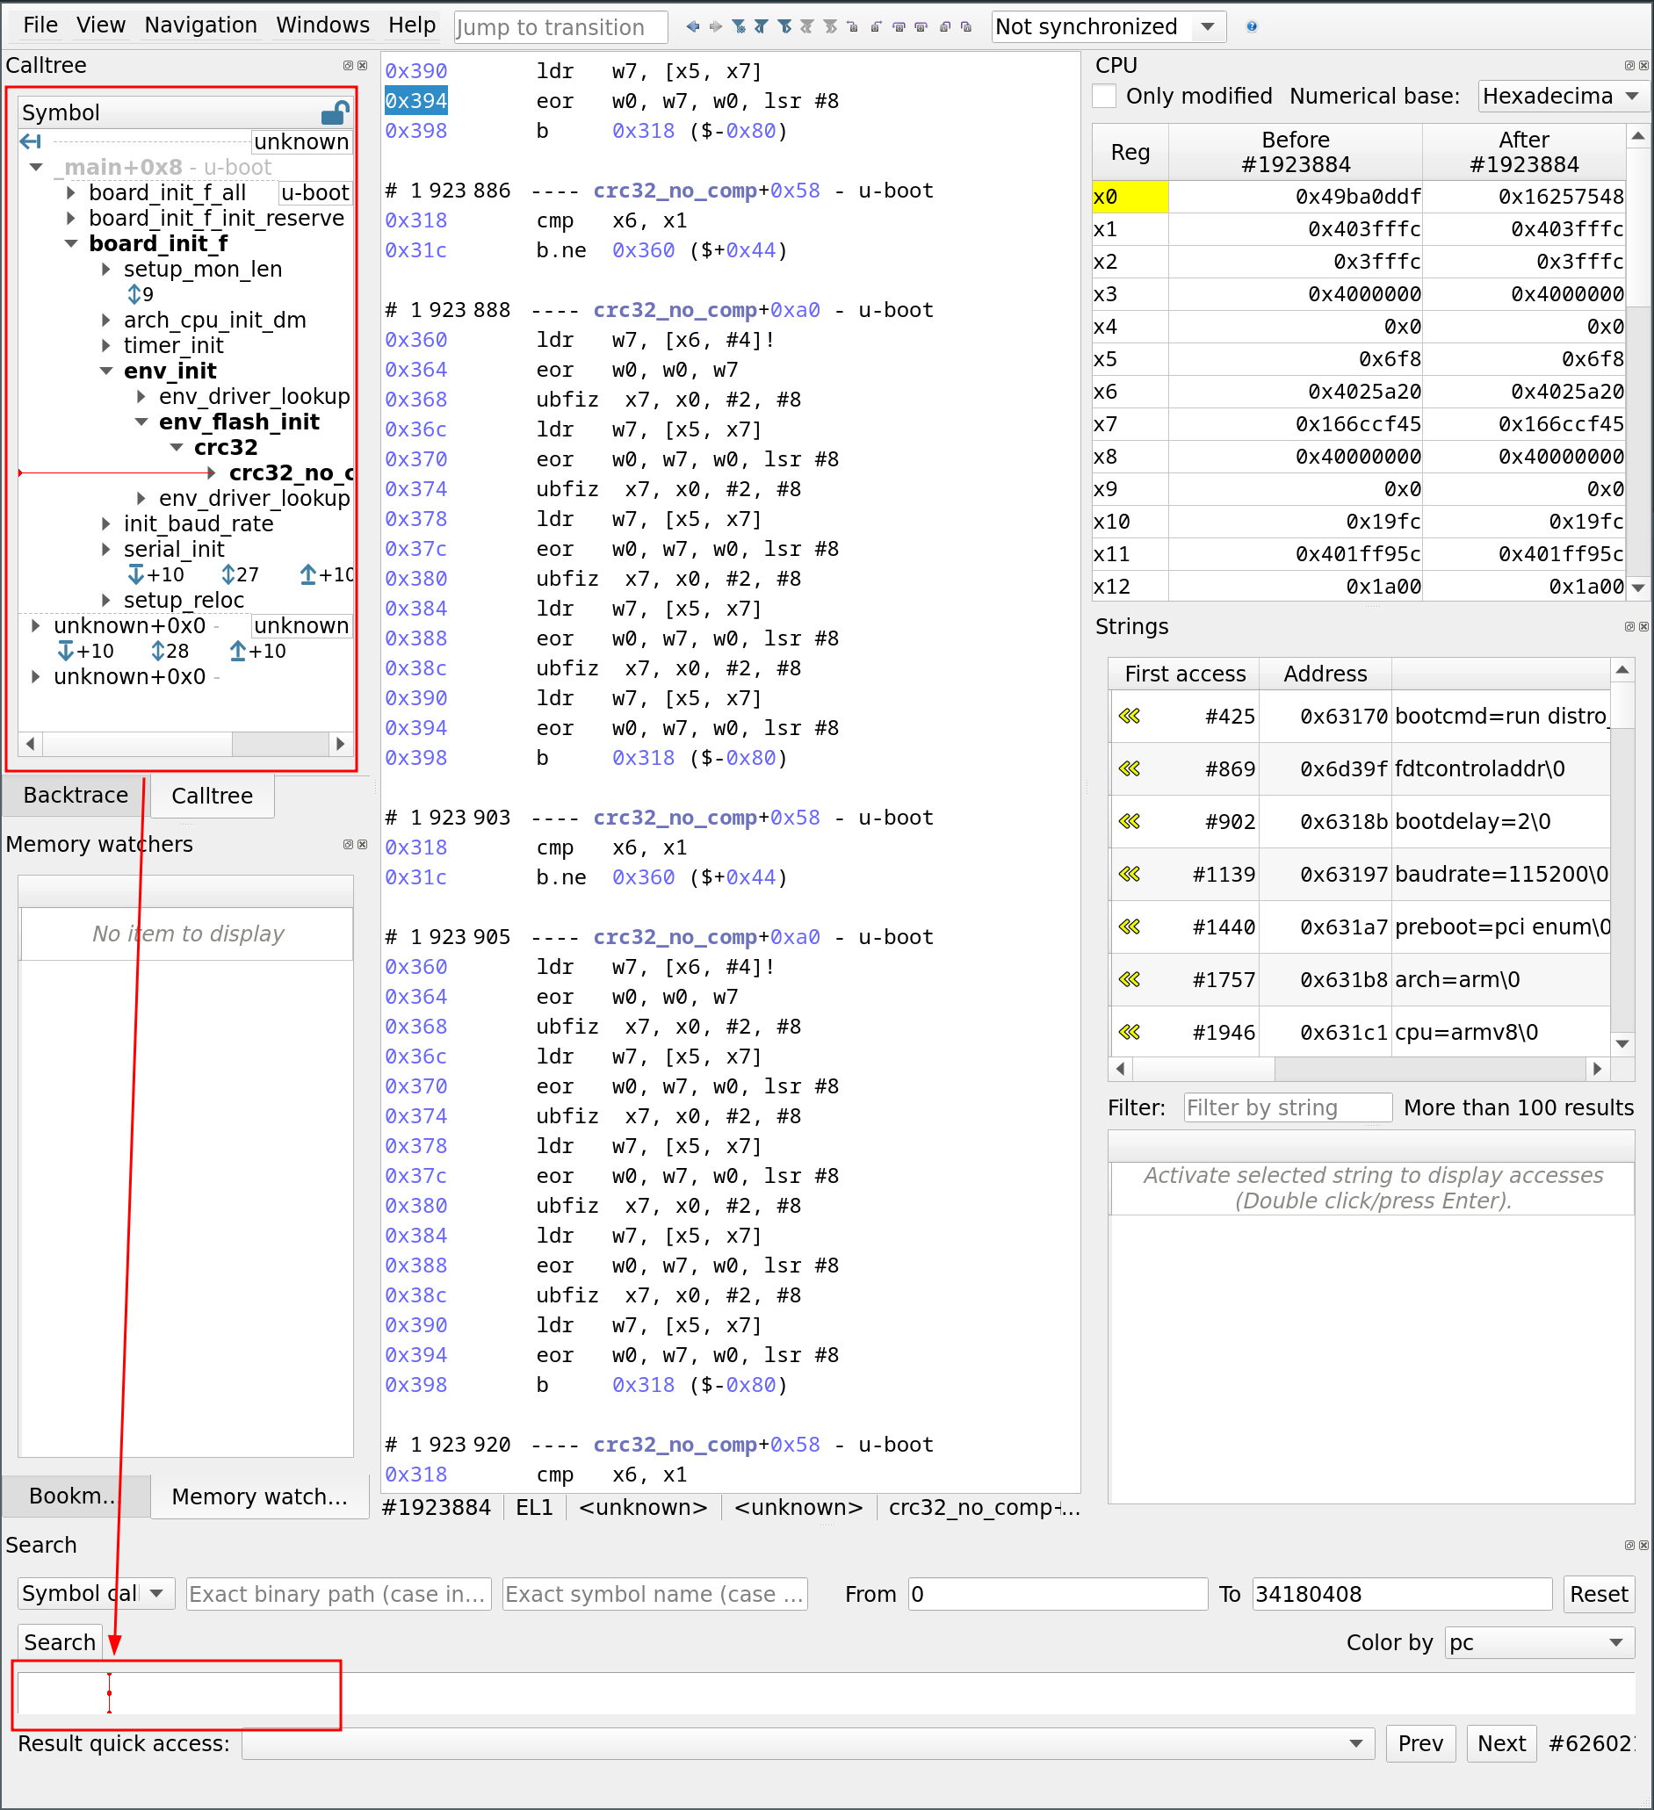Click a purple memory-access navigation icon in toolbar
The height and width of the screenshot is (1810, 1654).
pyautogui.click(x=897, y=27)
